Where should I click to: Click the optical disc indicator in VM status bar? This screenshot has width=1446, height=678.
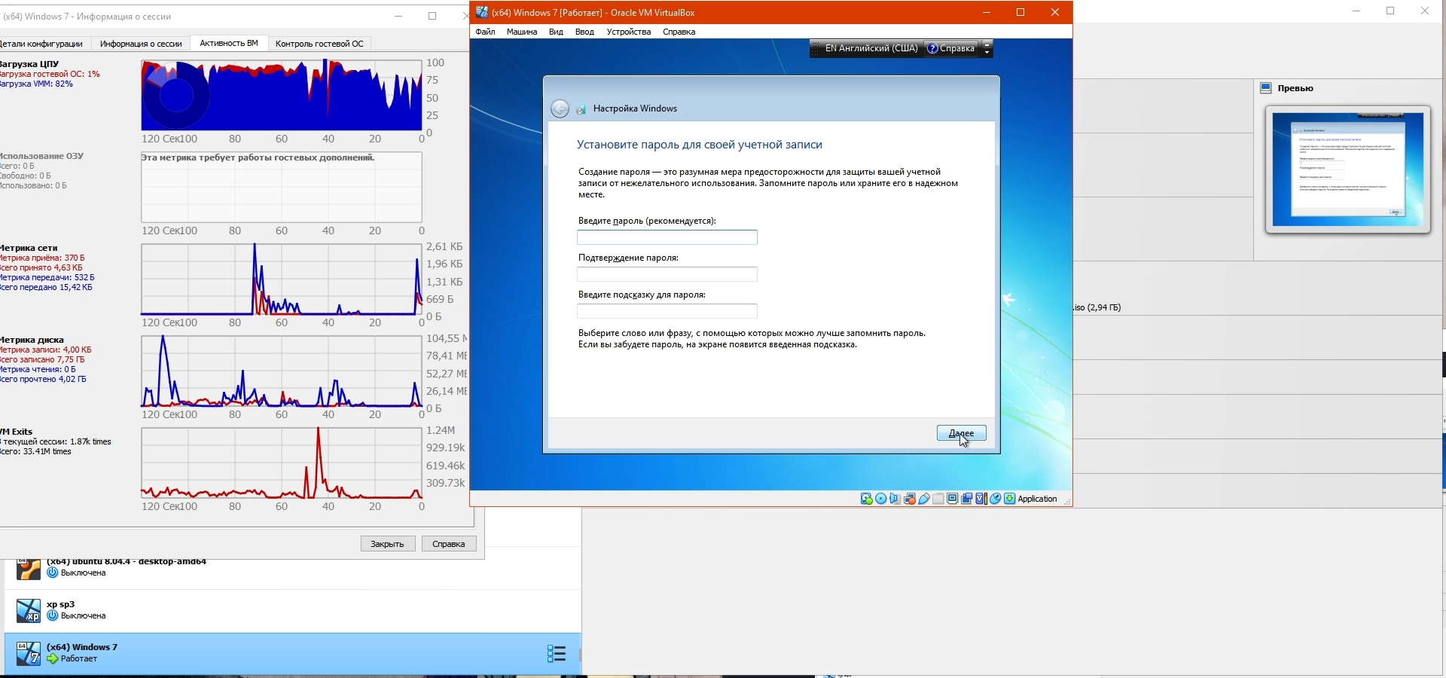click(881, 499)
